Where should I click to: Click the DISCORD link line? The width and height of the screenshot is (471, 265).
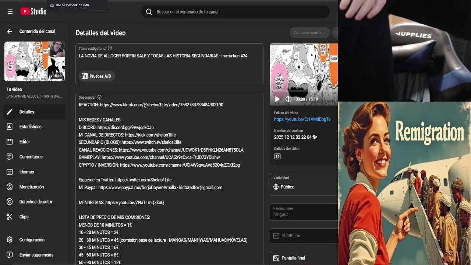(116, 127)
